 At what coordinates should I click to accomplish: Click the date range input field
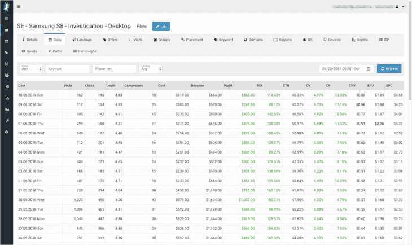point(341,69)
